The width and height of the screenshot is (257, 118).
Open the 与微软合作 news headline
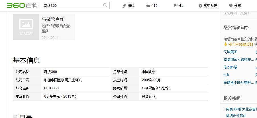(53, 19)
